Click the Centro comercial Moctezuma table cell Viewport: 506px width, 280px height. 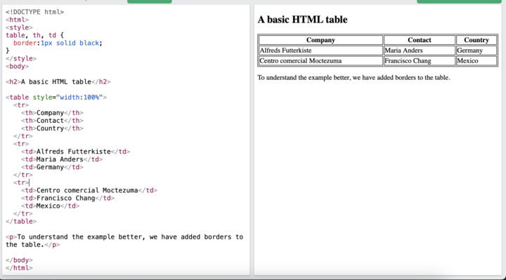[x=320, y=60]
